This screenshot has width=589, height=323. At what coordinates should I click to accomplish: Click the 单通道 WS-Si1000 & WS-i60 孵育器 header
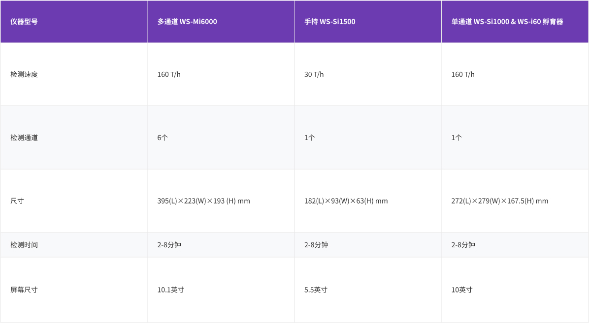click(x=507, y=22)
